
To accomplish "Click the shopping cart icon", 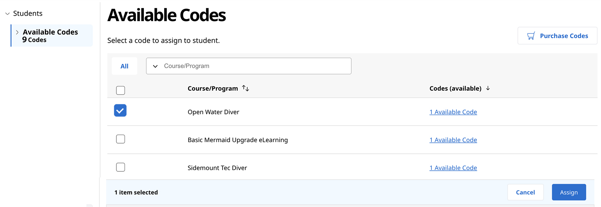I will [x=531, y=36].
